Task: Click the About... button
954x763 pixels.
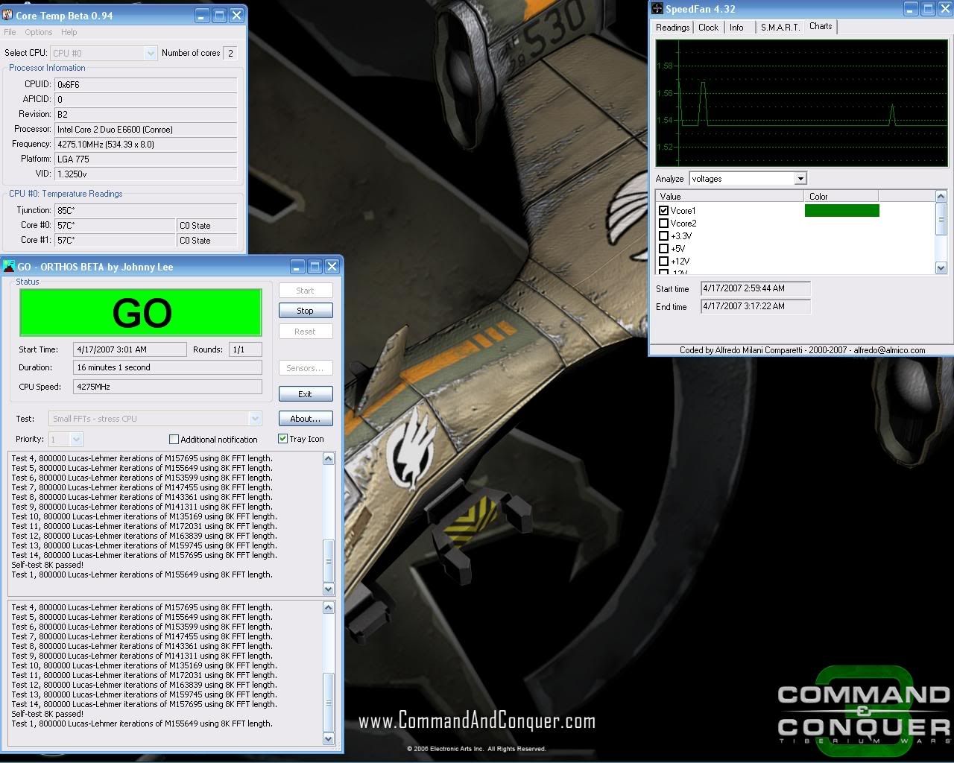Action: [x=305, y=419]
